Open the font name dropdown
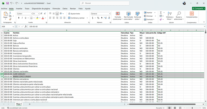 (31, 14)
